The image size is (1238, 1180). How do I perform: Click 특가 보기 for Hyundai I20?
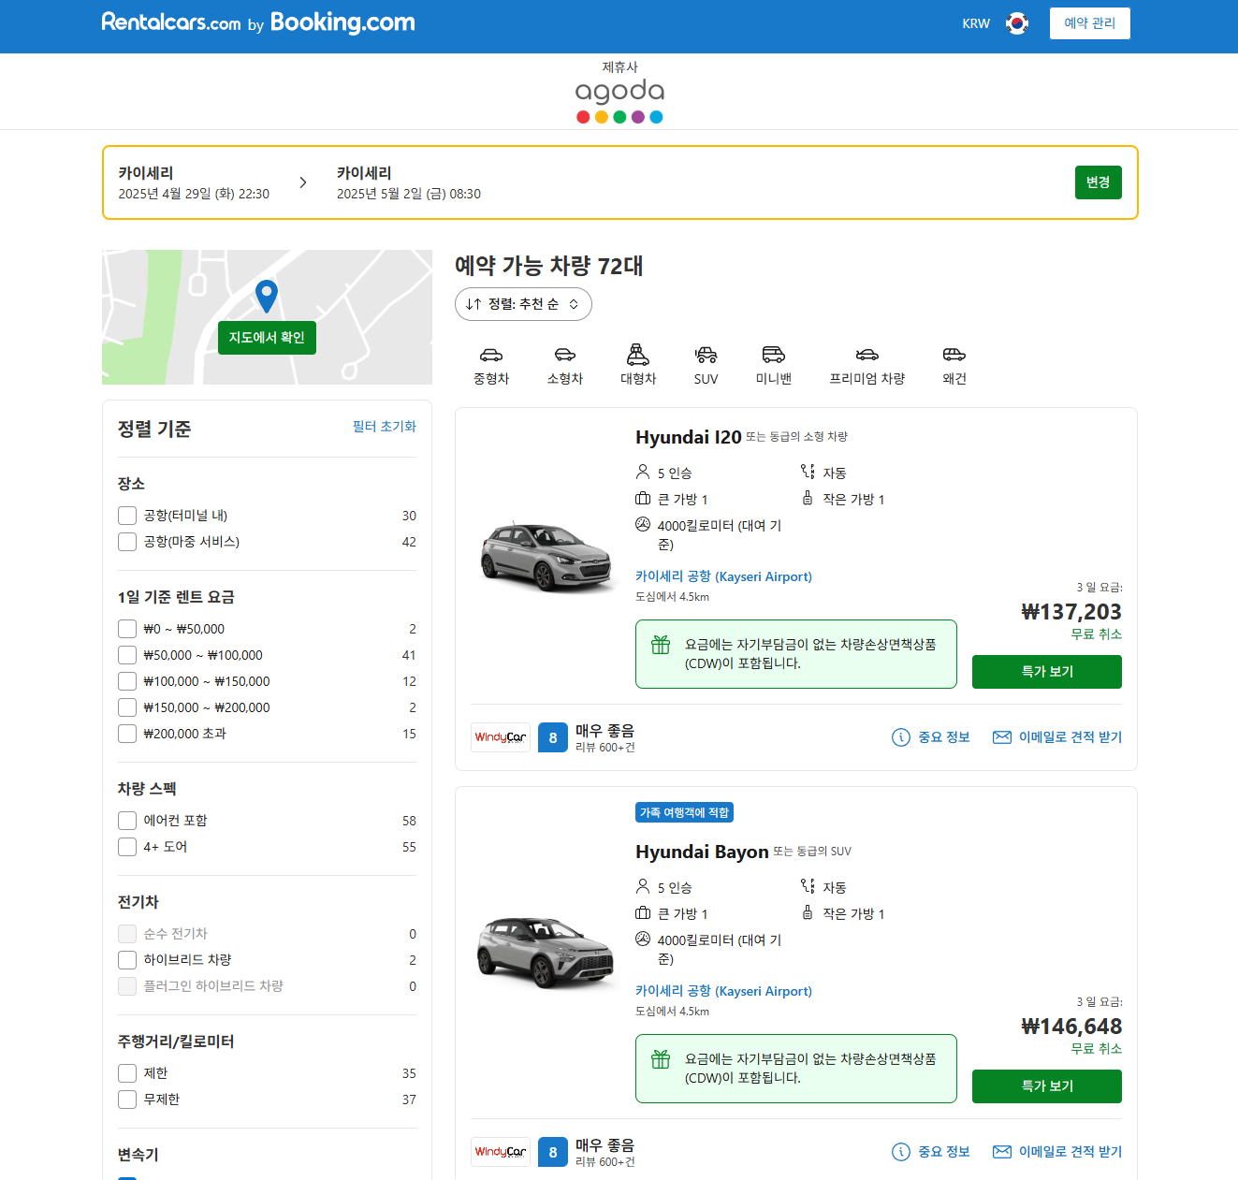(1047, 672)
